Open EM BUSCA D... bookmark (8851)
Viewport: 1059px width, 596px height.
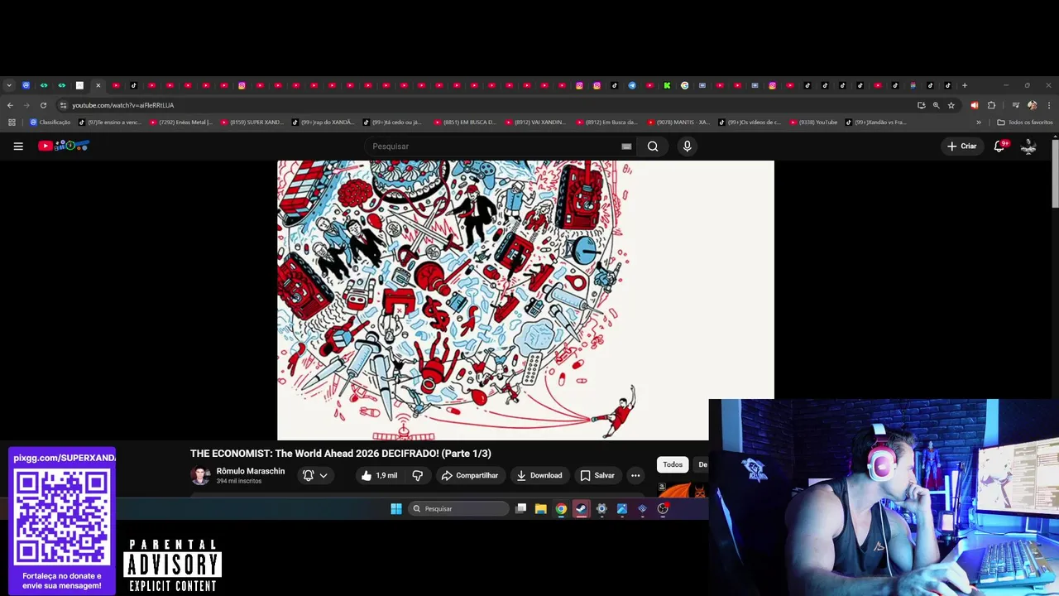click(465, 123)
